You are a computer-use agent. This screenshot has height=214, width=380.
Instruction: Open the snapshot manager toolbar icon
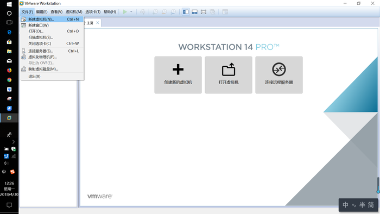pyautogui.click(x=173, y=11)
